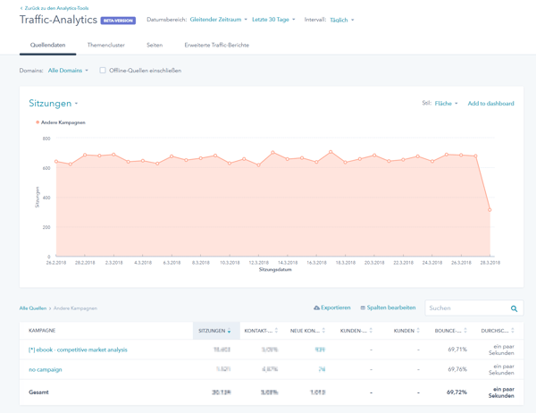Click the last data point on 28.3.2018
This screenshot has height=413, width=536.
click(x=490, y=210)
